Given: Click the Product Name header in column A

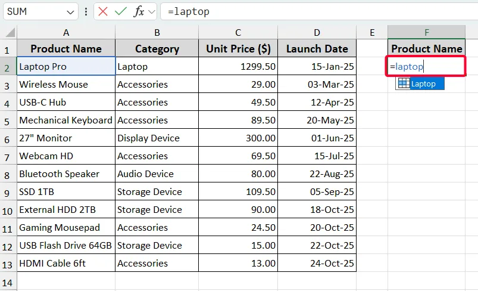Looking at the screenshot, I should tap(66, 48).
